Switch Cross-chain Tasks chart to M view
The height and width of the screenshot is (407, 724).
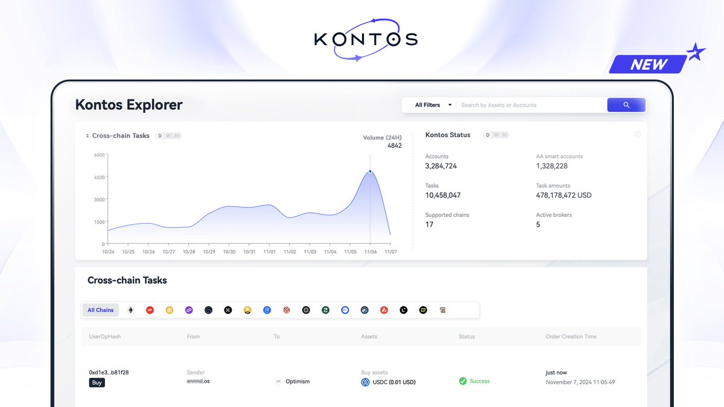(x=177, y=136)
